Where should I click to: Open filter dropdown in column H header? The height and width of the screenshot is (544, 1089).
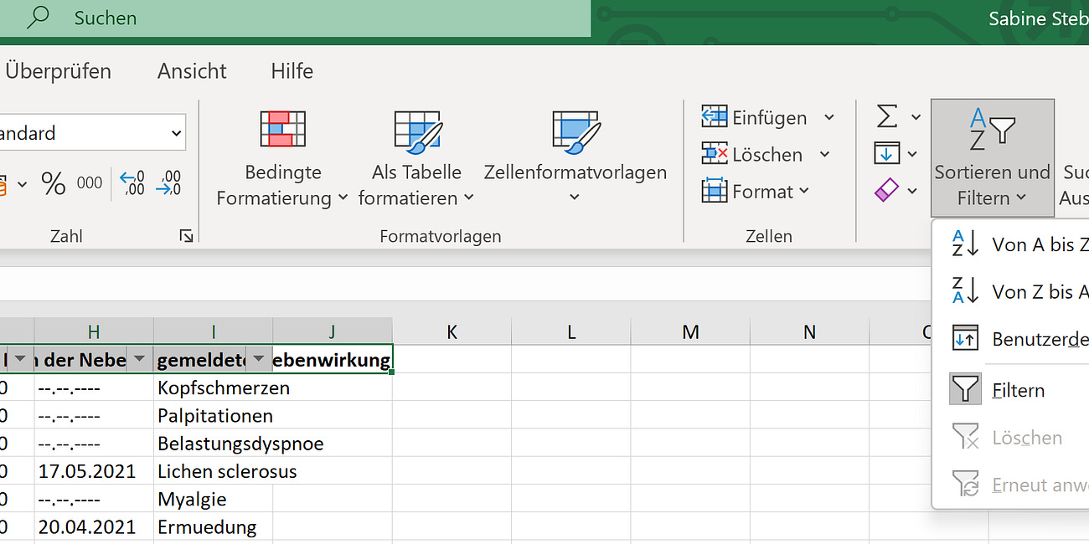140,359
